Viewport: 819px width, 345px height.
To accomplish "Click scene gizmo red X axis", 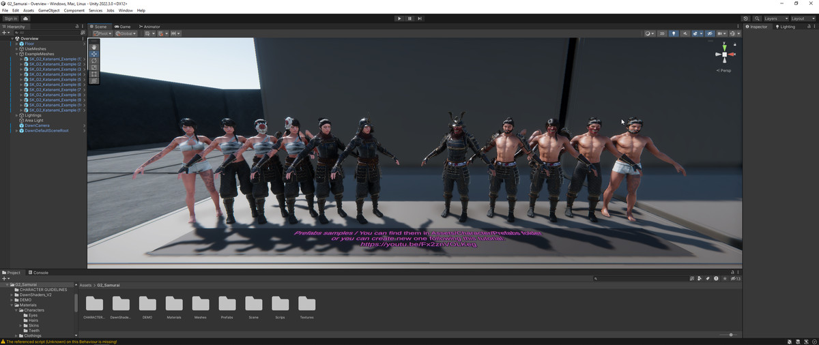I will pyautogui.click(x=732, y=54).
